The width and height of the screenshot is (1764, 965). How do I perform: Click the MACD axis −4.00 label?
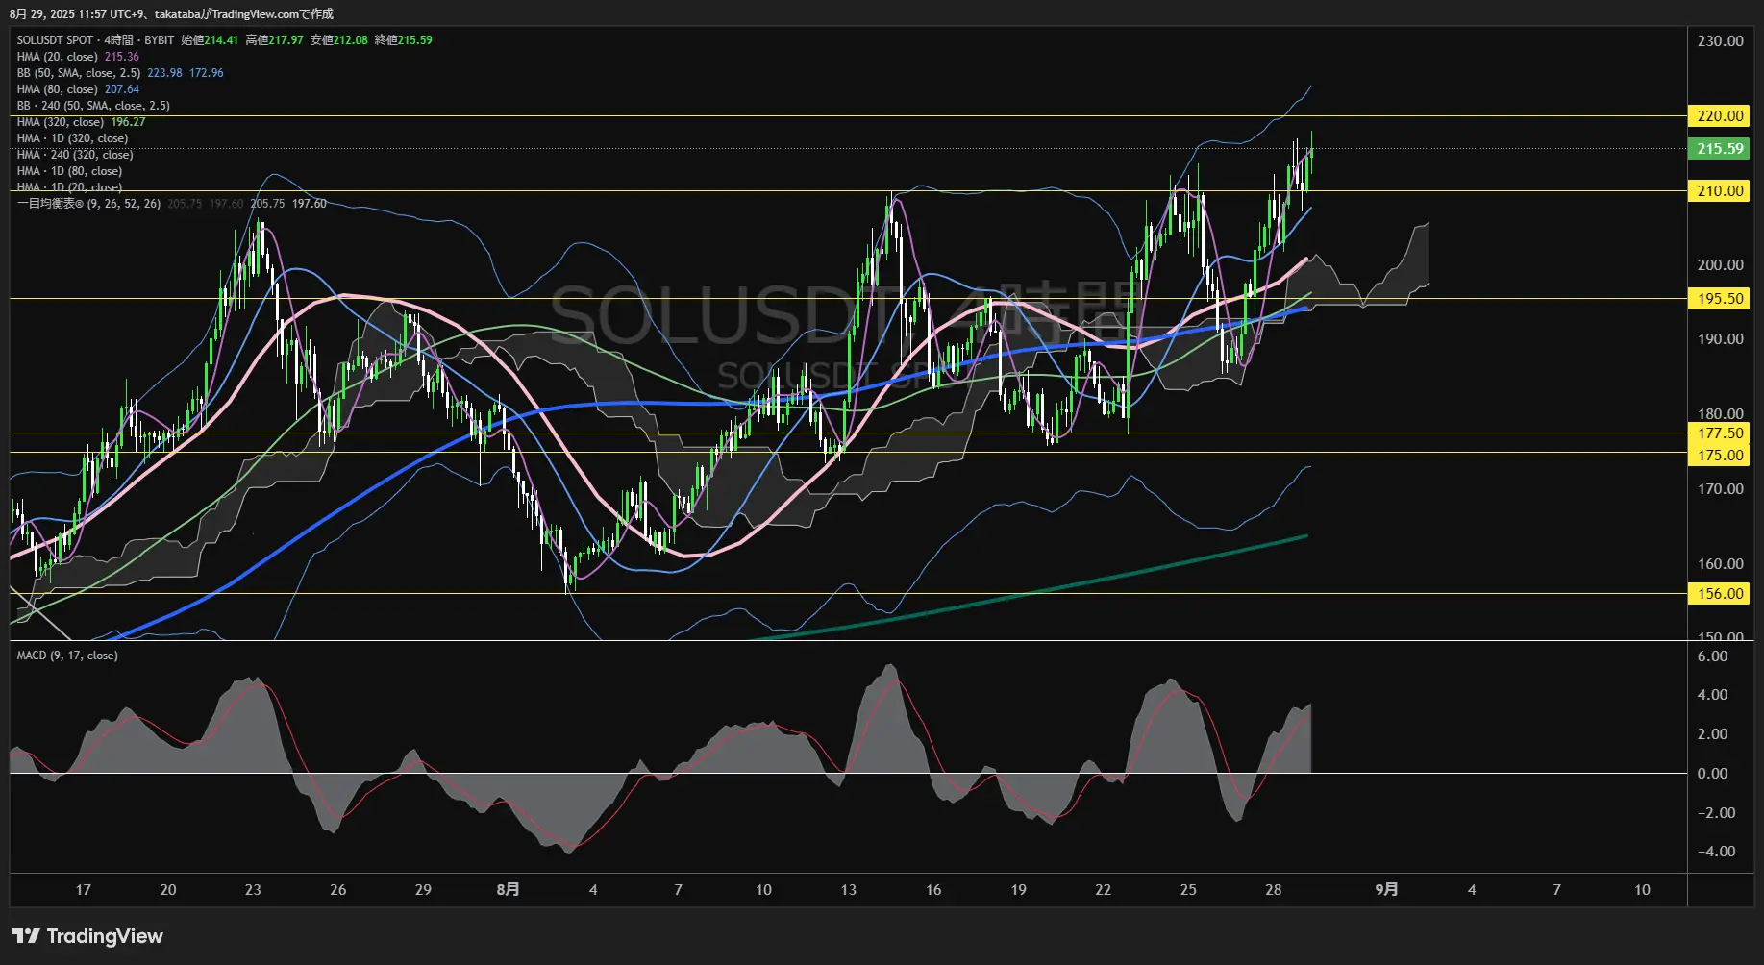(x=1716, y=852)
